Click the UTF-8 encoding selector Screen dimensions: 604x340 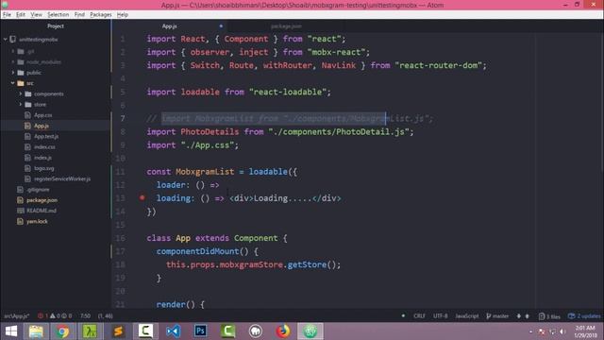[441, 316]
